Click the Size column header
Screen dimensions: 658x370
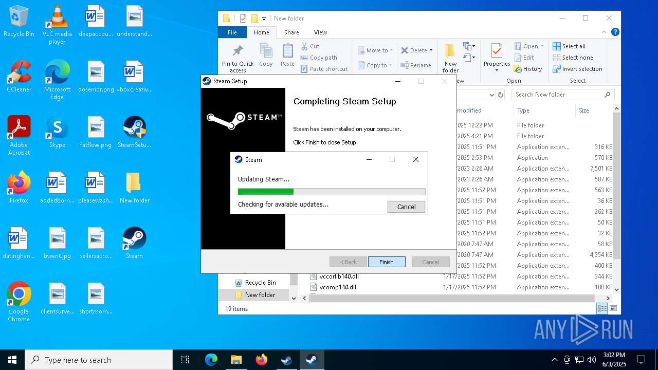click(x=593, y=110)
